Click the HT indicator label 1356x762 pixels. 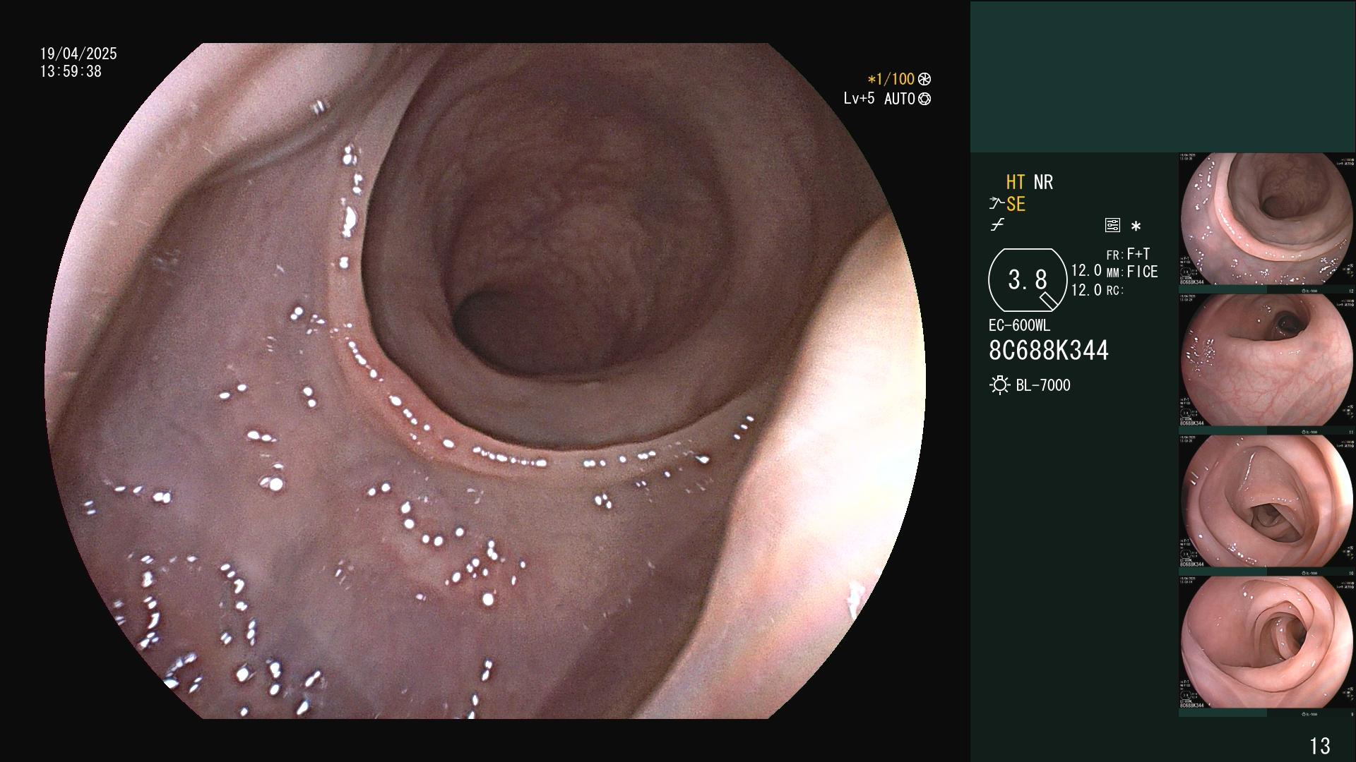coord(1016,182)
